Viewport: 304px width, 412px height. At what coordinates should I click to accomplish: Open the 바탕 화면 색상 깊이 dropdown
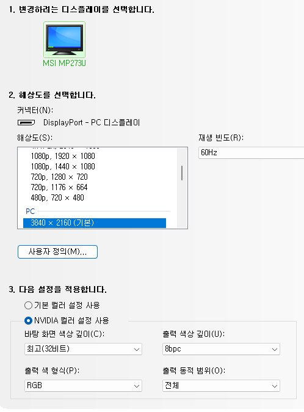click(x=83, y=349)
